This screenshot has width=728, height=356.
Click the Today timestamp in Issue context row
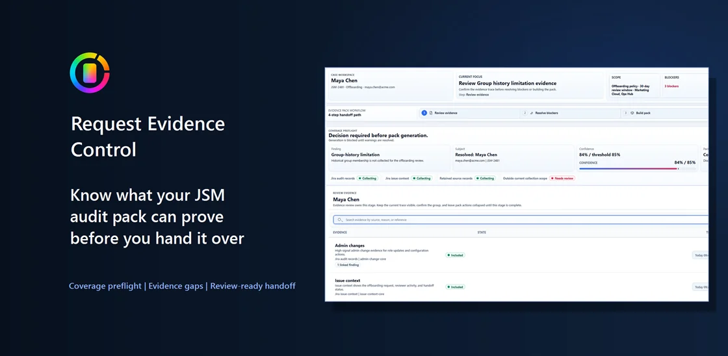700,287
